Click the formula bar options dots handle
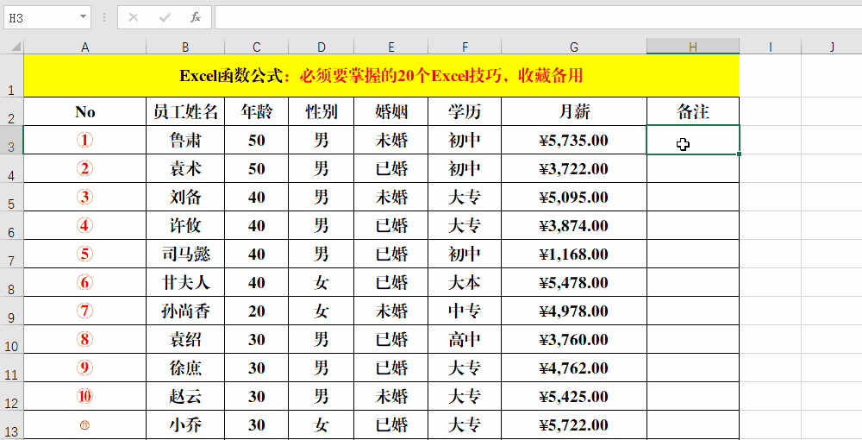The height and width of the screenshot is (440, 862). [104, 17]
